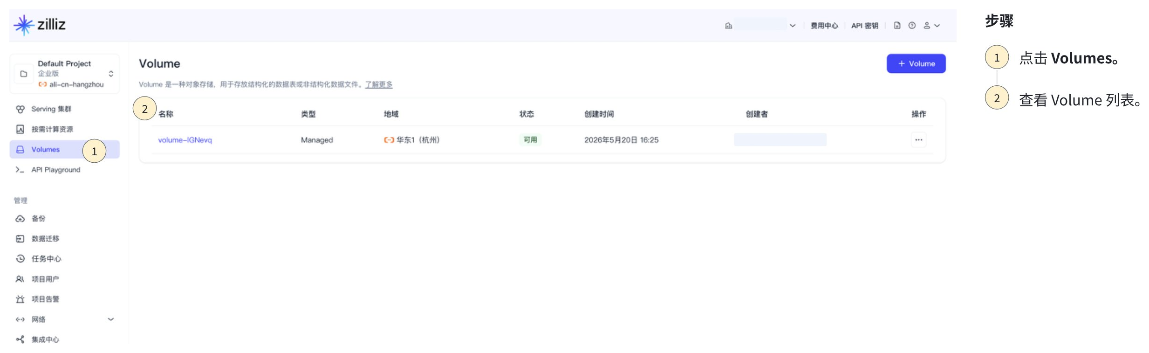Click the API Playground terminal icon
This screenshot has height=353, width=1149.
20,170
